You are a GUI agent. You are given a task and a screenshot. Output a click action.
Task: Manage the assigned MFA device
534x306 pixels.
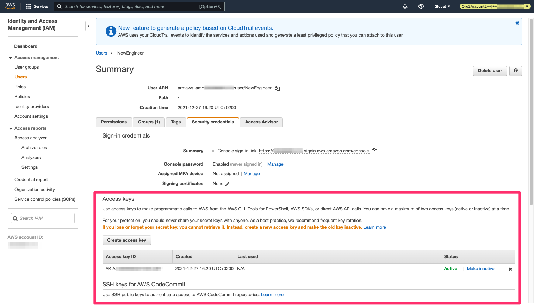[x=252, y=174]
